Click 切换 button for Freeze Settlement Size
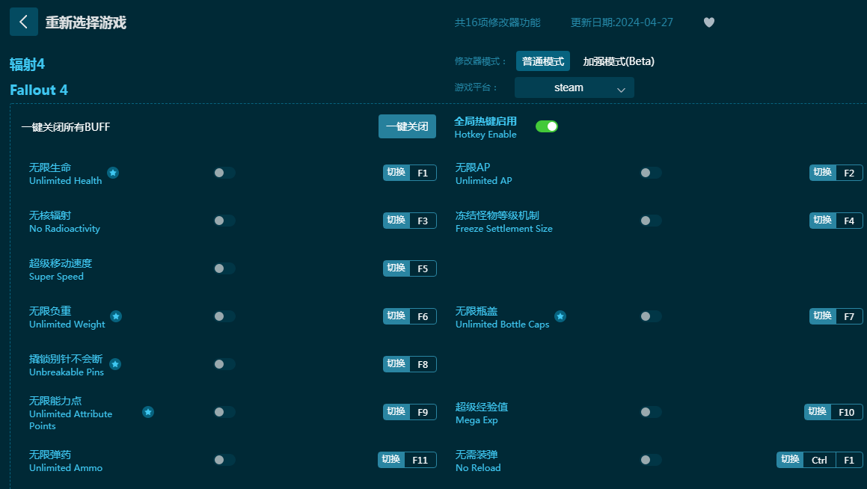 point(823,221)
